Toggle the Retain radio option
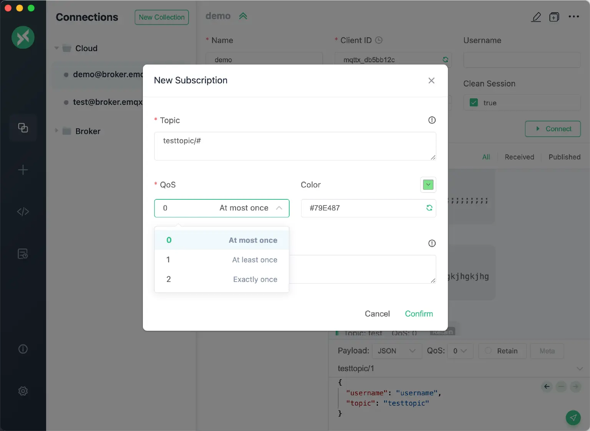The width and height of the screenshot is (590, 431). pos(488,351)
